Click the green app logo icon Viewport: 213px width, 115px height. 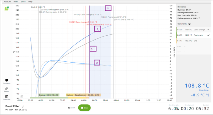7,9
